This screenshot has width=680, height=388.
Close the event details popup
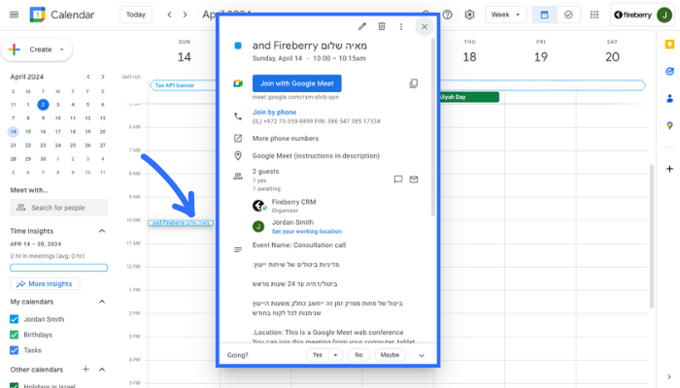(425, 27)
